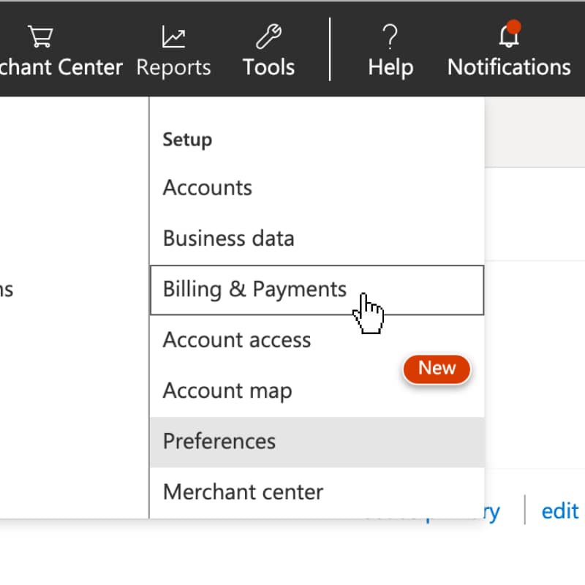Click the orange New badge
The width and height of the screenshot is (585, 585).
pyautogui.click(x=437, y=368)
